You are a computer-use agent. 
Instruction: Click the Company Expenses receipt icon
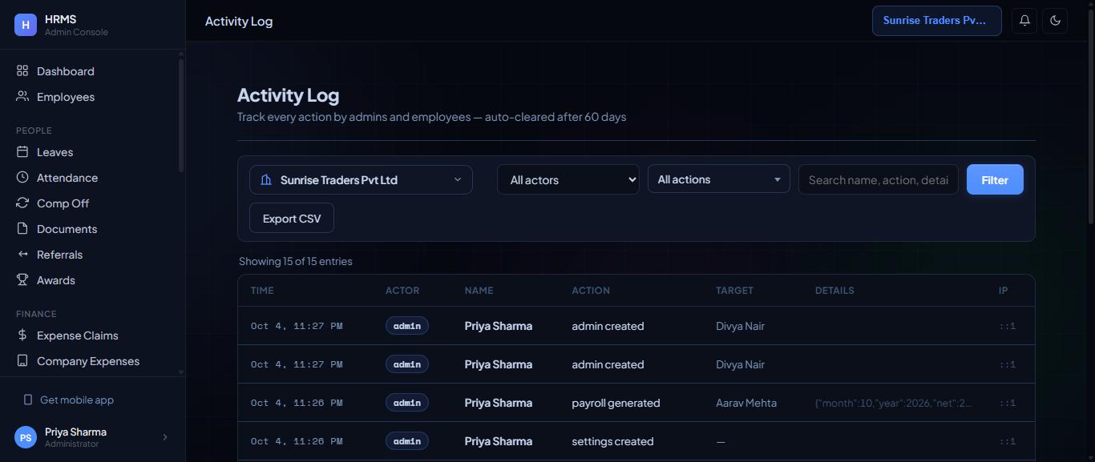pos(22,361)
